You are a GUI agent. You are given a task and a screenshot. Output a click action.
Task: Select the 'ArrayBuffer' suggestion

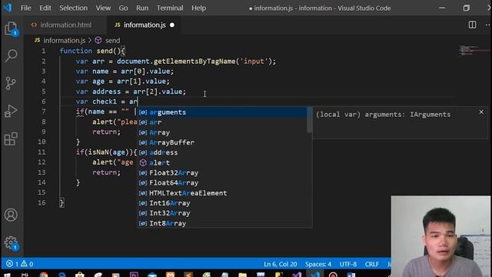click(222, 142)
